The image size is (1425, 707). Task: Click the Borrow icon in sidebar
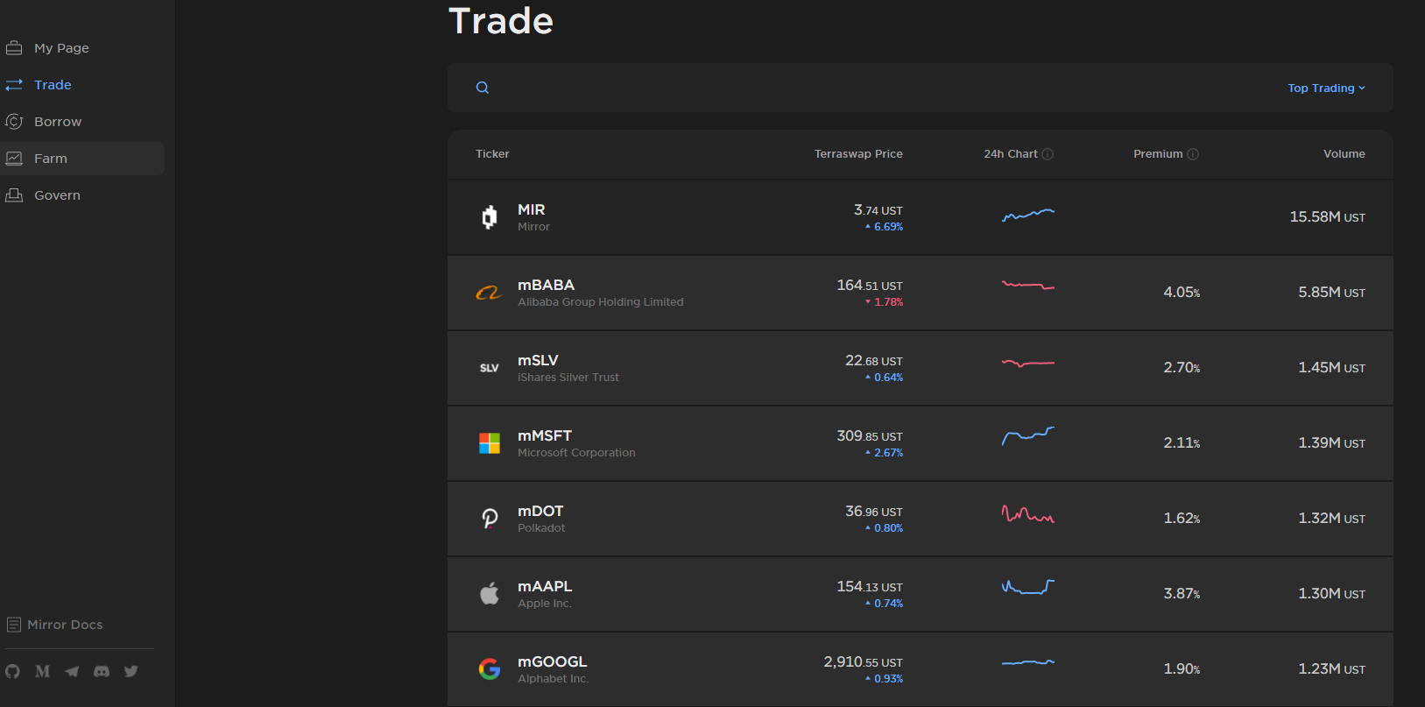tap(14, 121)
